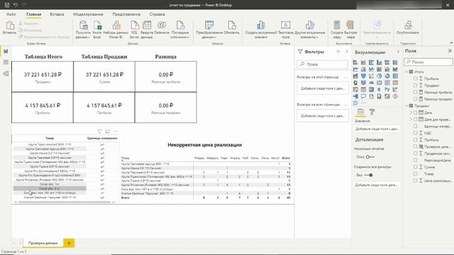Open the Вставка ribbon tab

pos(57,14)
